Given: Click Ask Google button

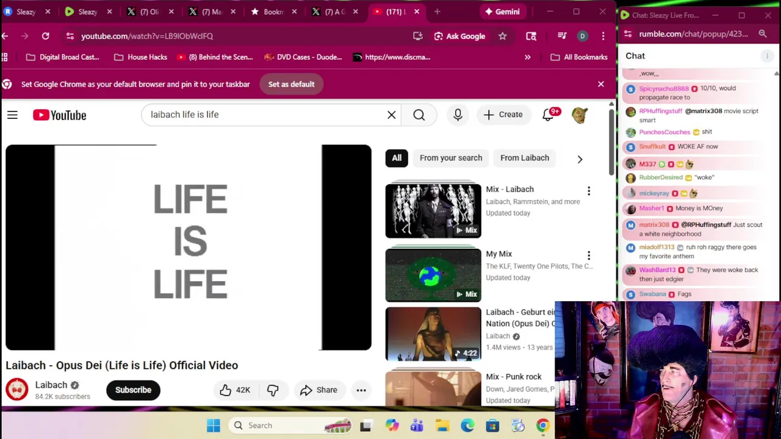Looking at the screenshot, I should coord(459,36).
